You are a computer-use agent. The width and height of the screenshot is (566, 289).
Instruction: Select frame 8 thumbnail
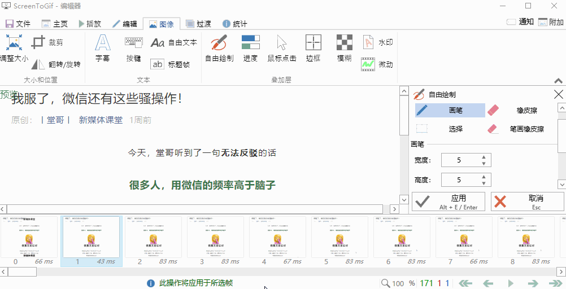tap(526, 241)
